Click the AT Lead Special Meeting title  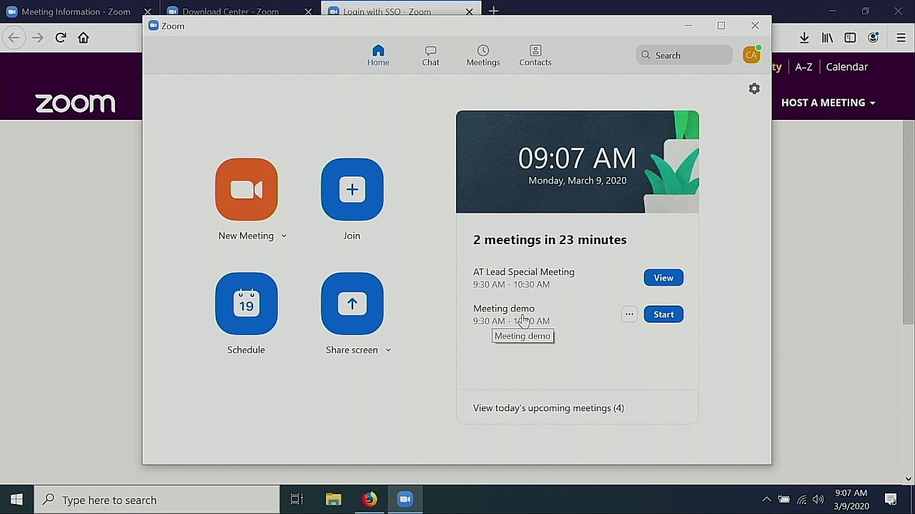[524, 272]
